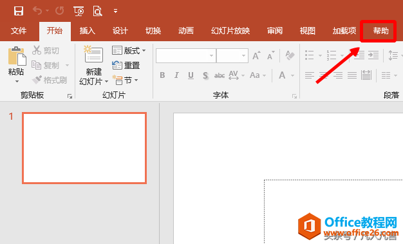Open the text columns icon
403x244 pixels.
(x=386, y=75)
